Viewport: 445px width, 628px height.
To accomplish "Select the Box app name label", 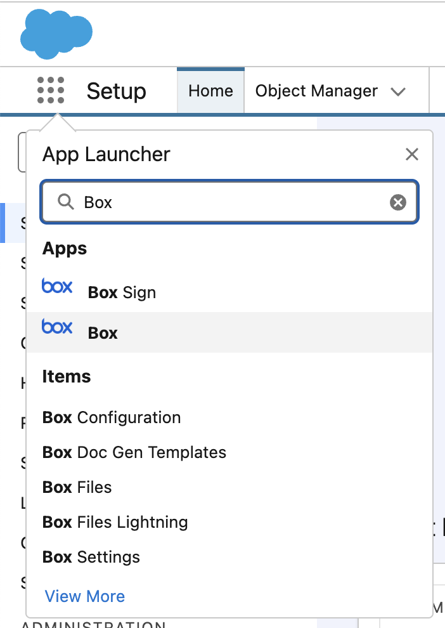I will tap(103, 333).
